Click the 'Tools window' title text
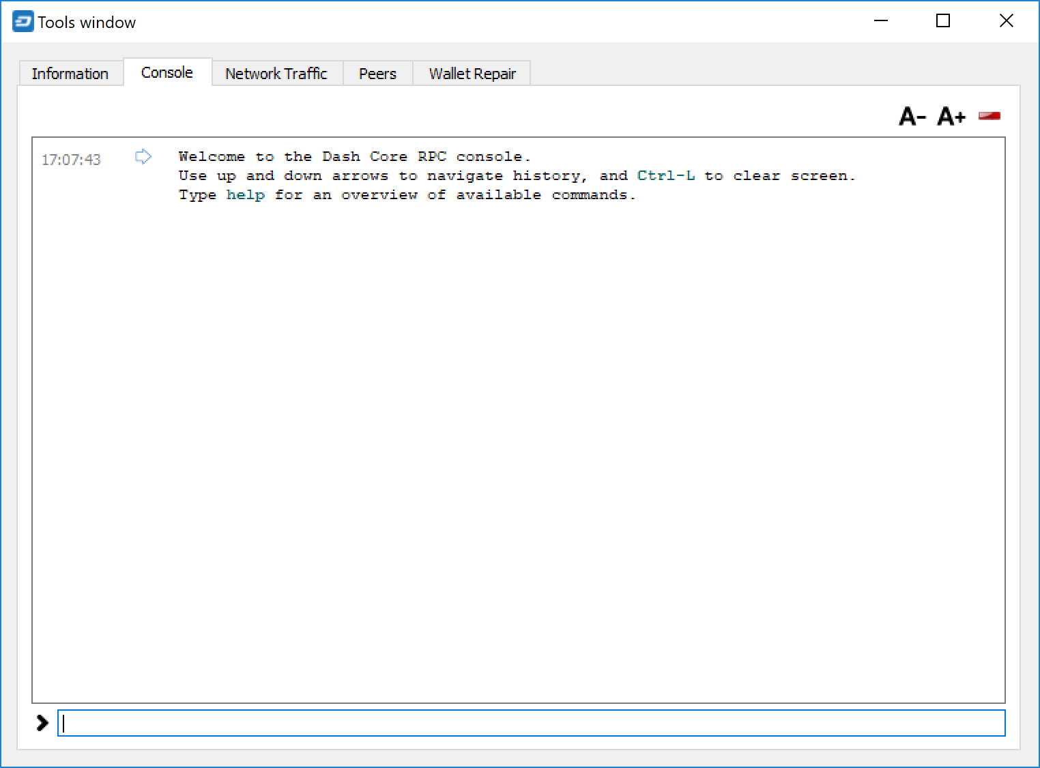The image size is (1040, 768). [x=87, y=23]
